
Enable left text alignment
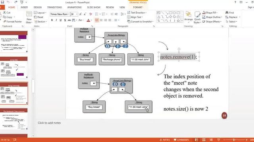pyautogui.click(x=97, y=20)
